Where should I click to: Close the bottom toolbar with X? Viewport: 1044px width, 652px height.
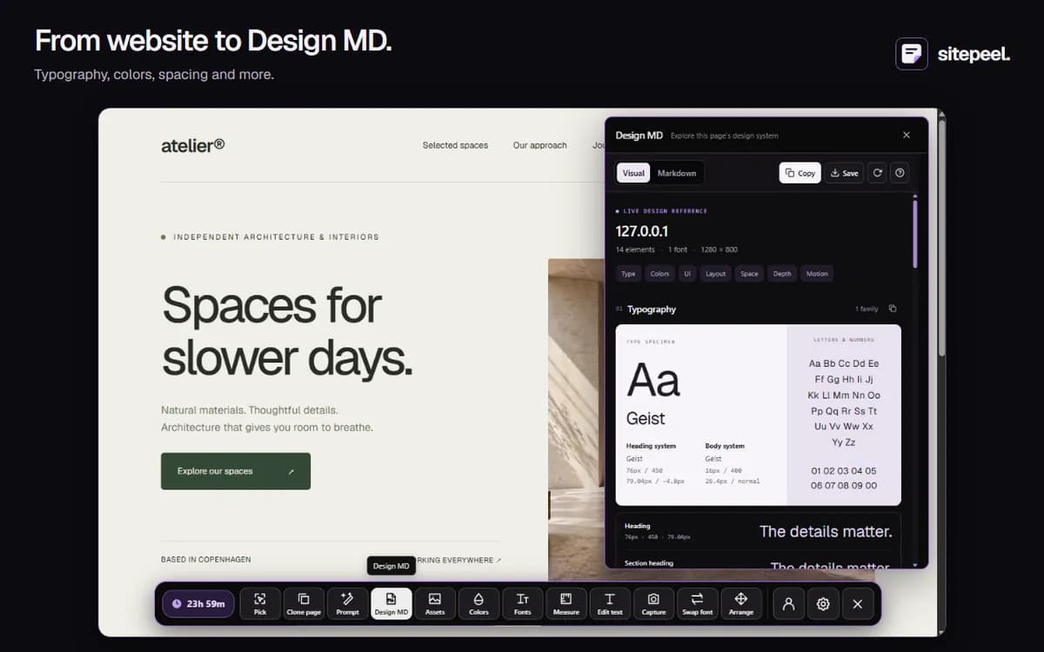[858, 603]
